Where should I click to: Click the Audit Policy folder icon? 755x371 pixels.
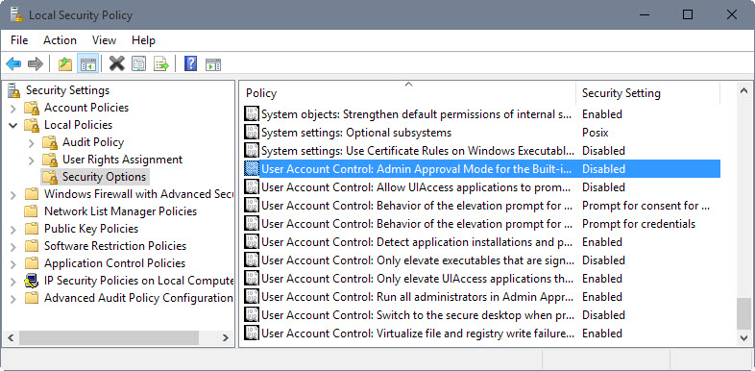pyautogui.click(x=50, y=142)
